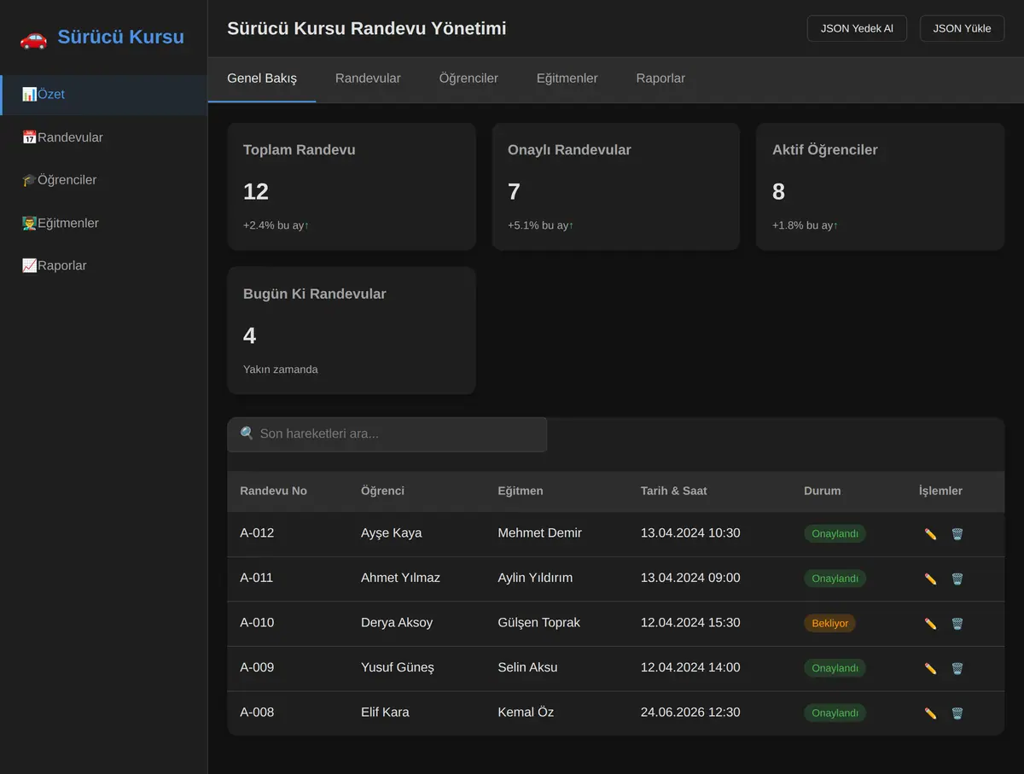Select the Toplam Randevu card
The image size is (1024, 774).
tap(352, 187)
